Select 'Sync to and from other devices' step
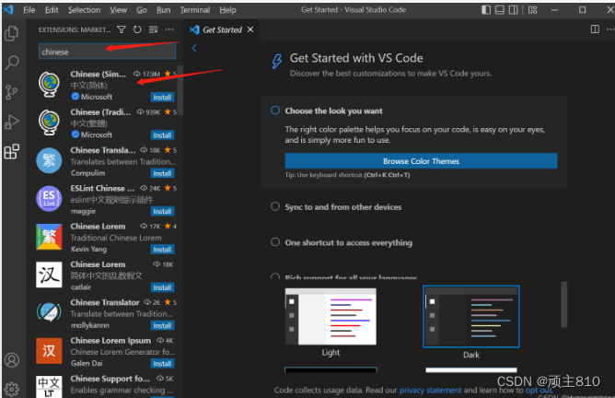615x398 pixels. (x=343, y=207)
